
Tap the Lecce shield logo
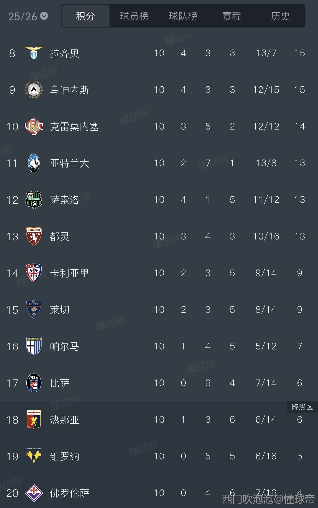tap(34, 310)
